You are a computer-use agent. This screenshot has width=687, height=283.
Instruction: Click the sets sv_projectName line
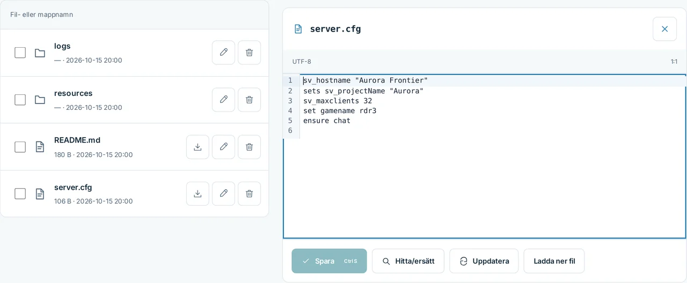point(363,91)
